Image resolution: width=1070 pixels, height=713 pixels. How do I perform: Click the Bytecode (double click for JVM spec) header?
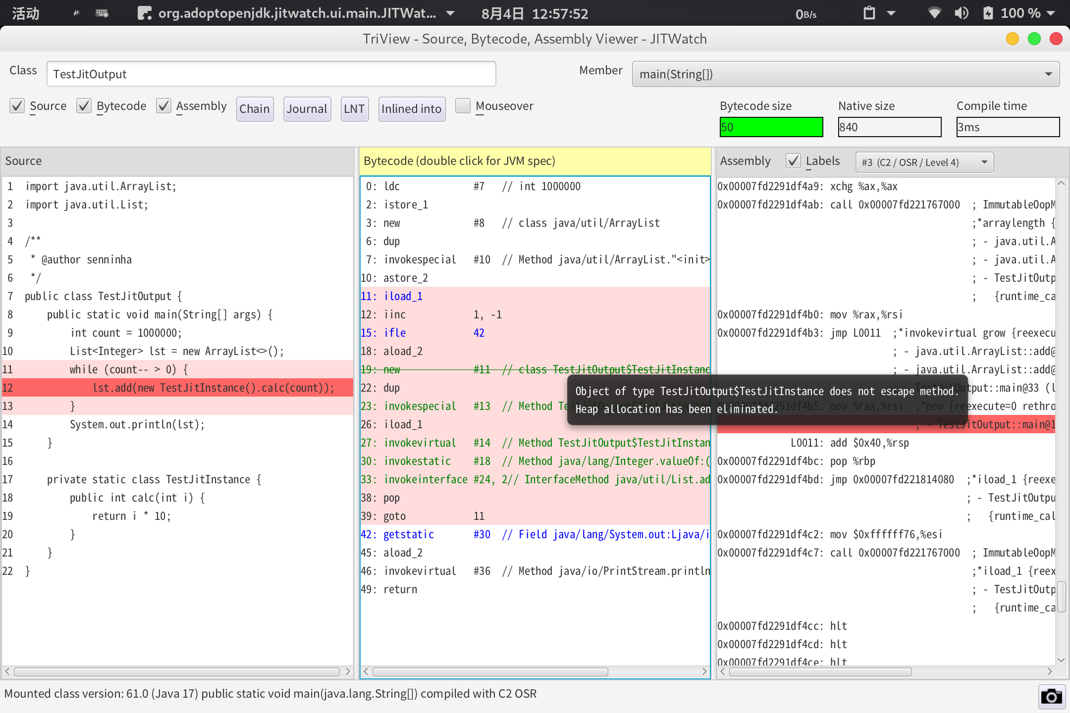pyautogui.click(x=535, y=161)
